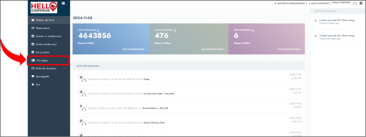Click microphone icon on Arnaud Dalens activity

(x=81, y=106)
